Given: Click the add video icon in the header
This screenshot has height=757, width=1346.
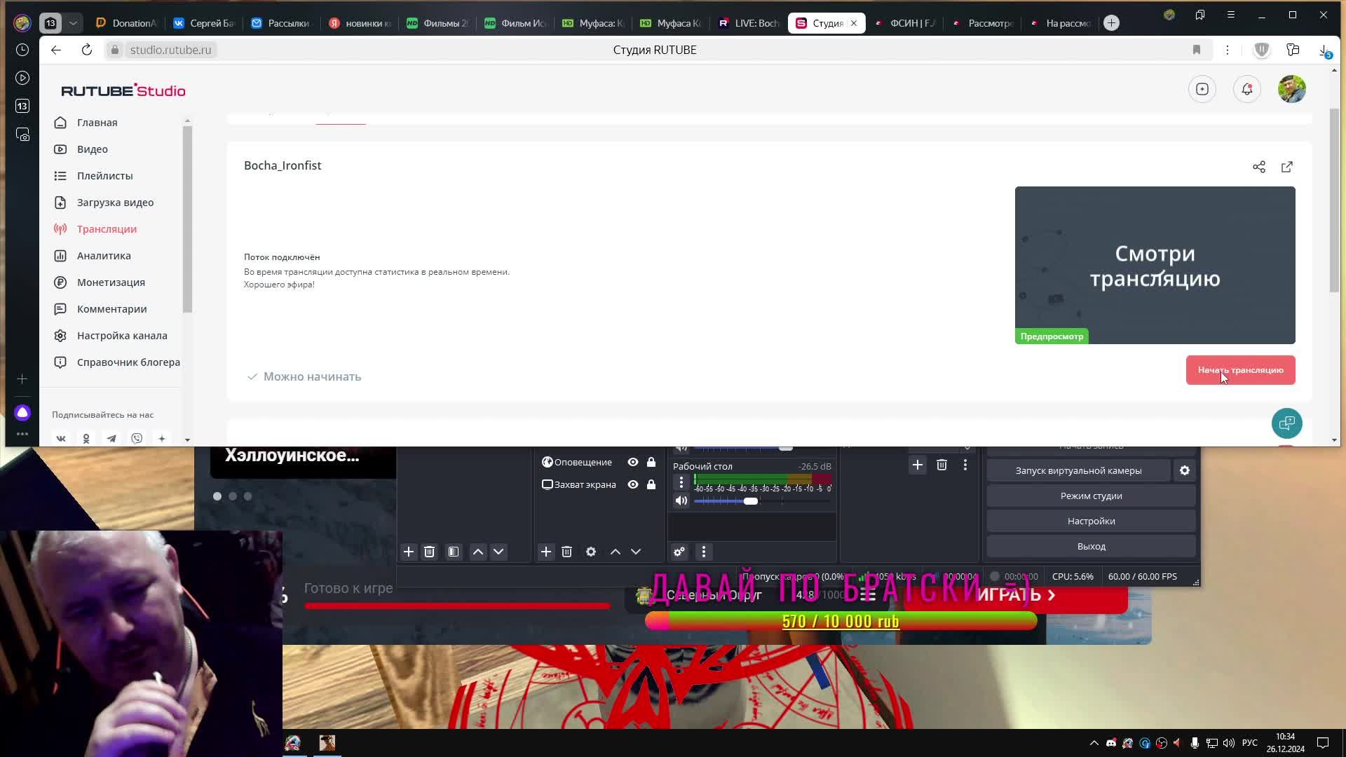Looking at the screenshot, I should pos(1202,89).
